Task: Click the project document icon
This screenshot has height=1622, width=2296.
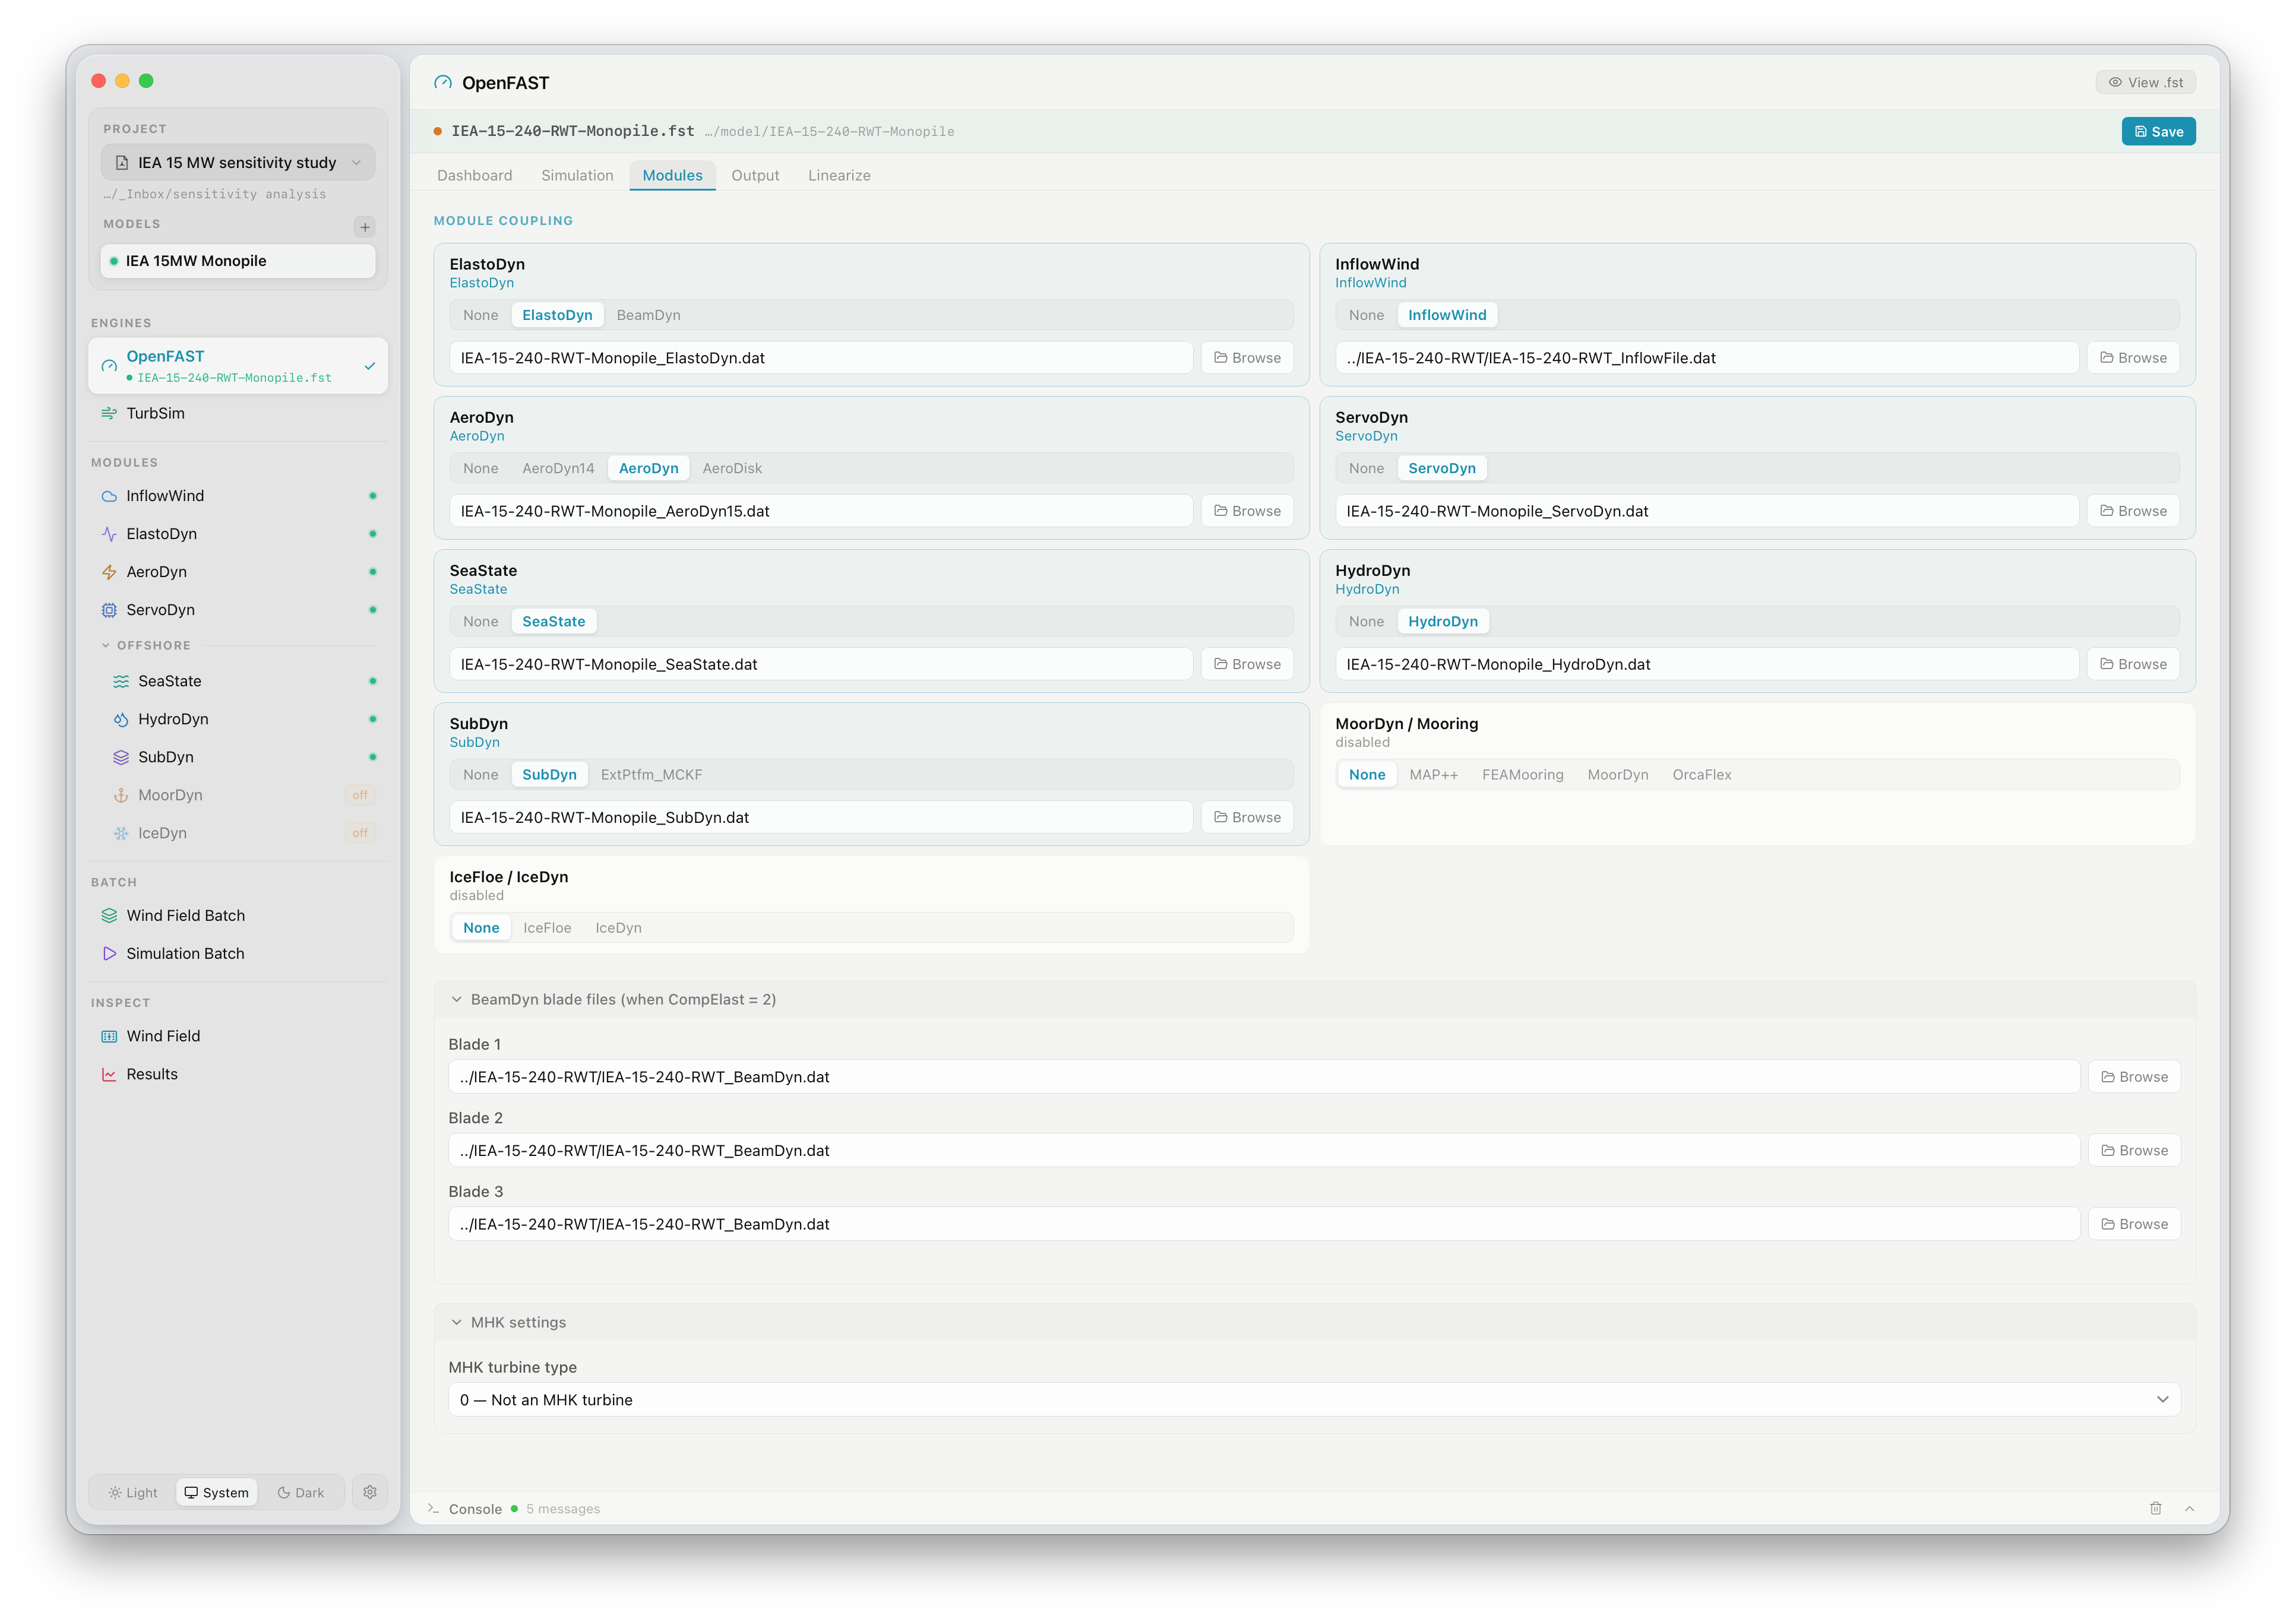Action: click(x=122, y=163)
